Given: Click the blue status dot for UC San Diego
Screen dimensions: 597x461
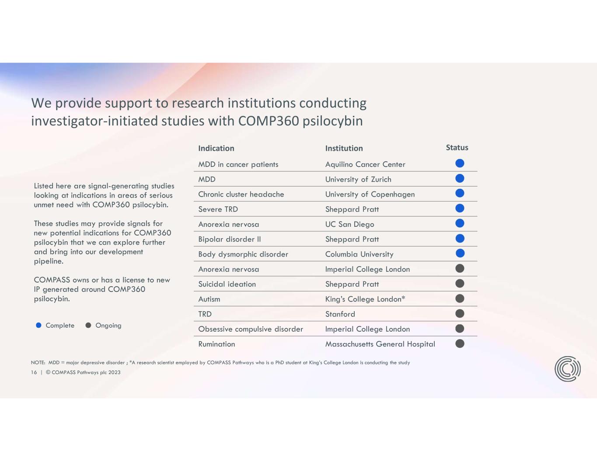Looking at the screenshot, I should coord(460,223).
